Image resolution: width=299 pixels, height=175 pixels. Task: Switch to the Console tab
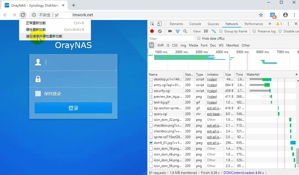point(195,24)
